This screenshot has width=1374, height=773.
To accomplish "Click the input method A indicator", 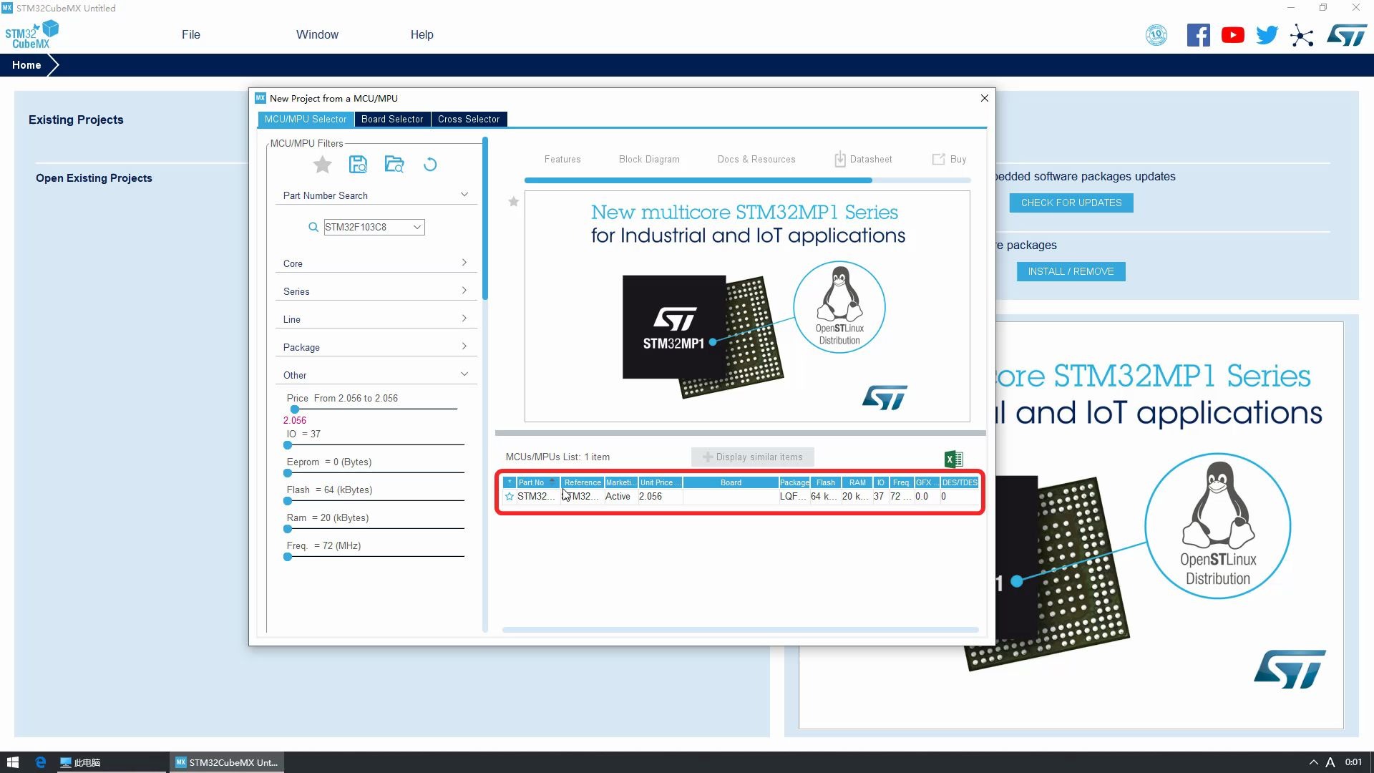I will (1330, 762).
